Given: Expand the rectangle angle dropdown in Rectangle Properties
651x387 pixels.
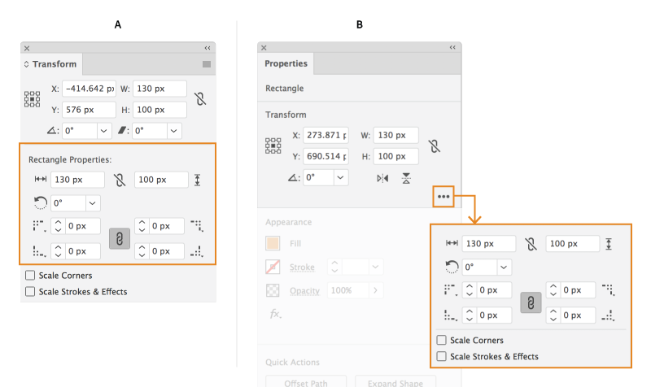Looking at the screenshot, I should tap(94, 202).
